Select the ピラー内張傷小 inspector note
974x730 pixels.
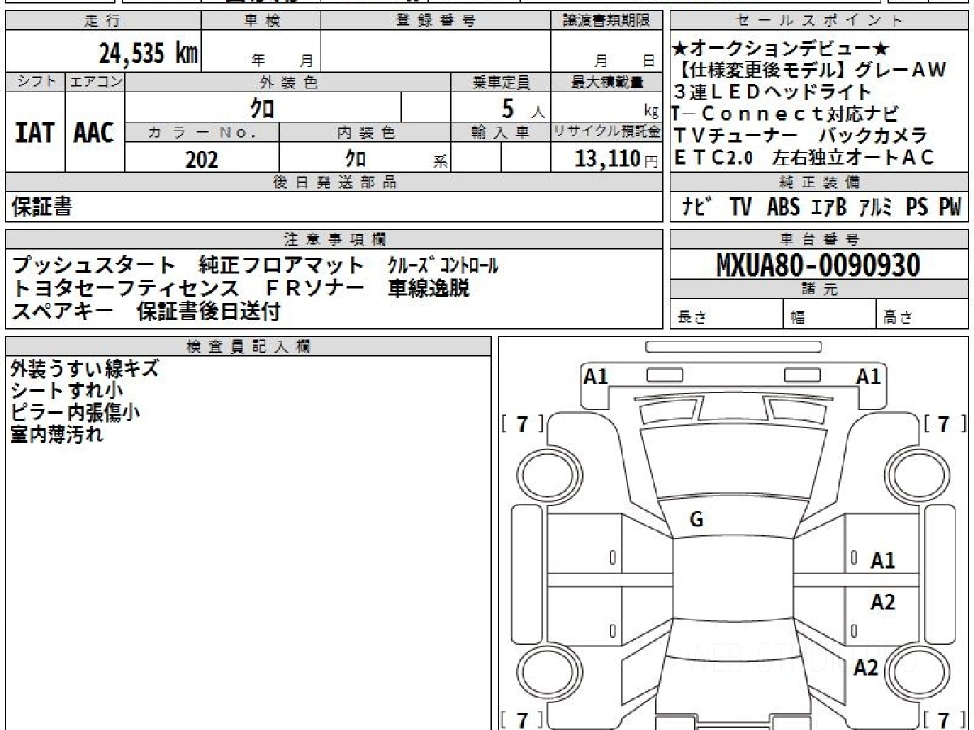(75, 412)
